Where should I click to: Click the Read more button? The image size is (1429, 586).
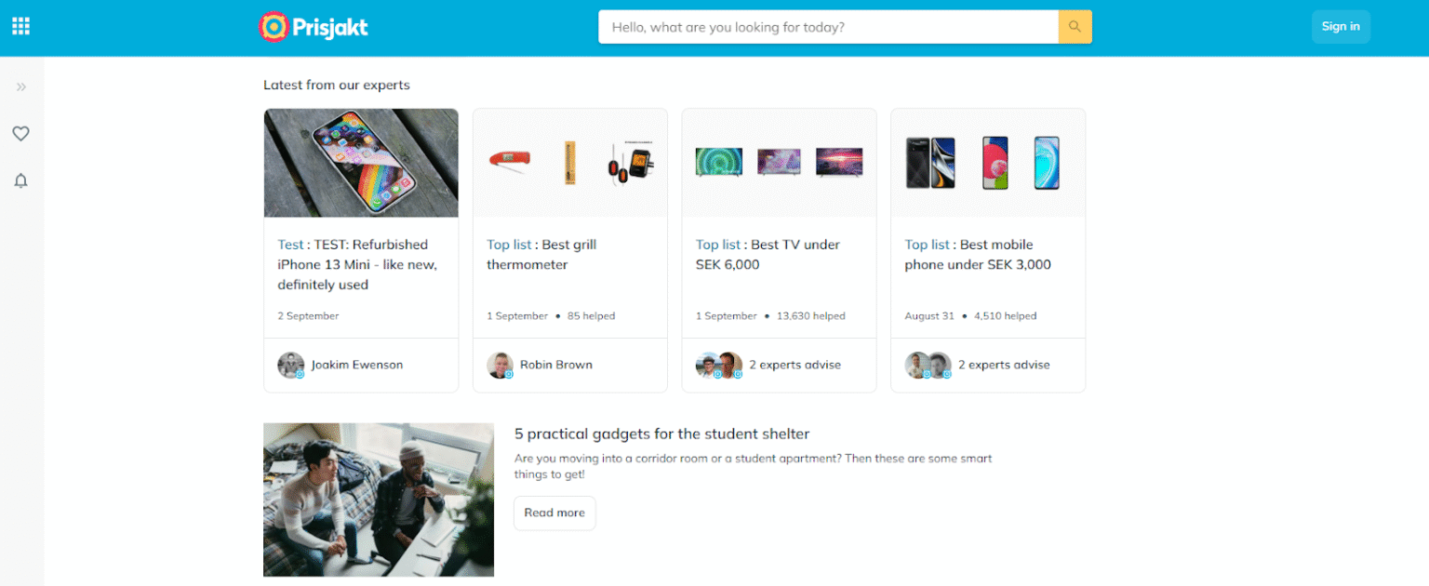coord(554,513)
